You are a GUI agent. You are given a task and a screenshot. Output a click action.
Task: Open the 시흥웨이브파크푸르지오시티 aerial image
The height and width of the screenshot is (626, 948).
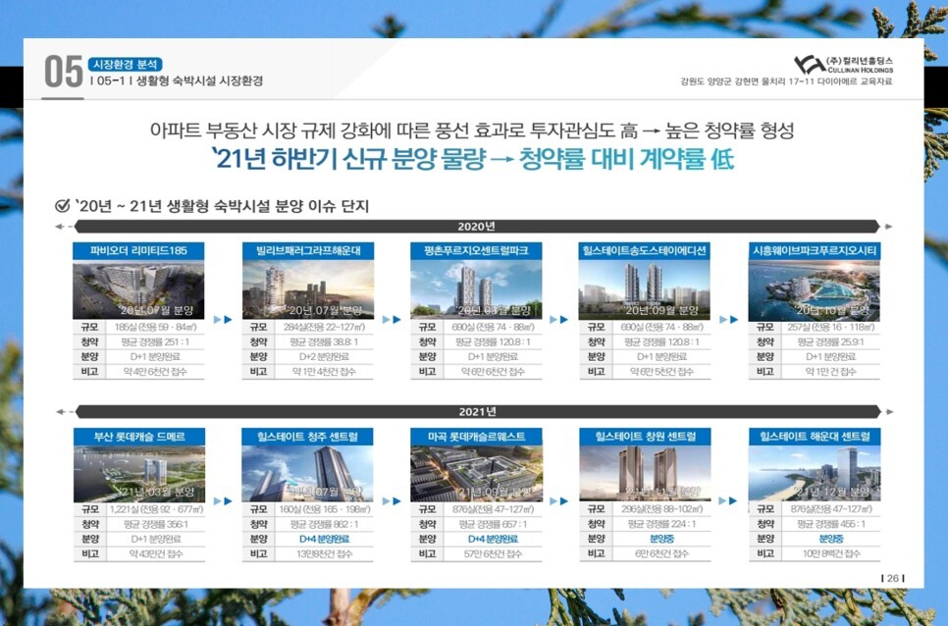point(815,290)
